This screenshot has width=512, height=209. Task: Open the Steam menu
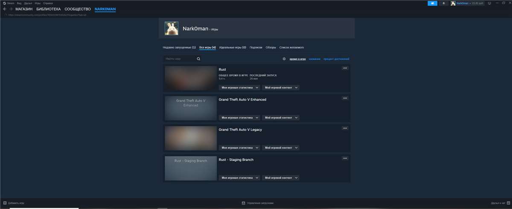click(x=11, y=3)
